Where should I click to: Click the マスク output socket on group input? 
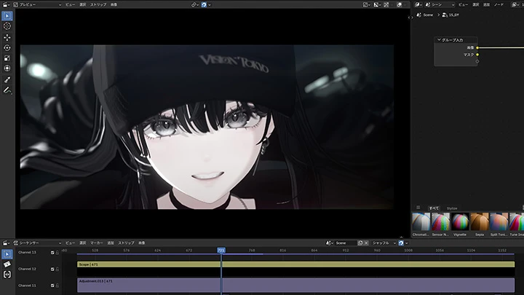point(477,55)
